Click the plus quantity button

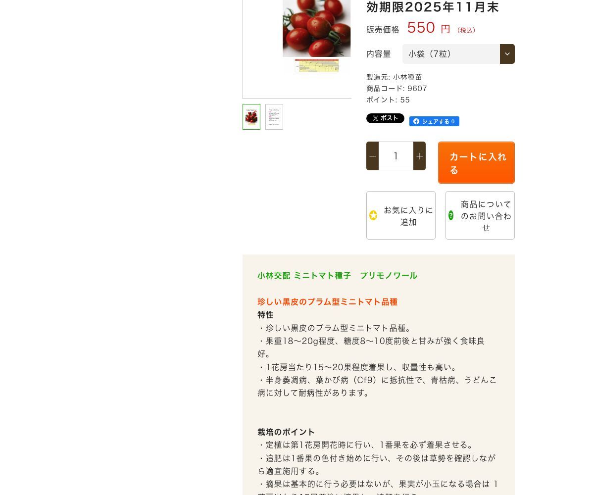click(419, 156)
